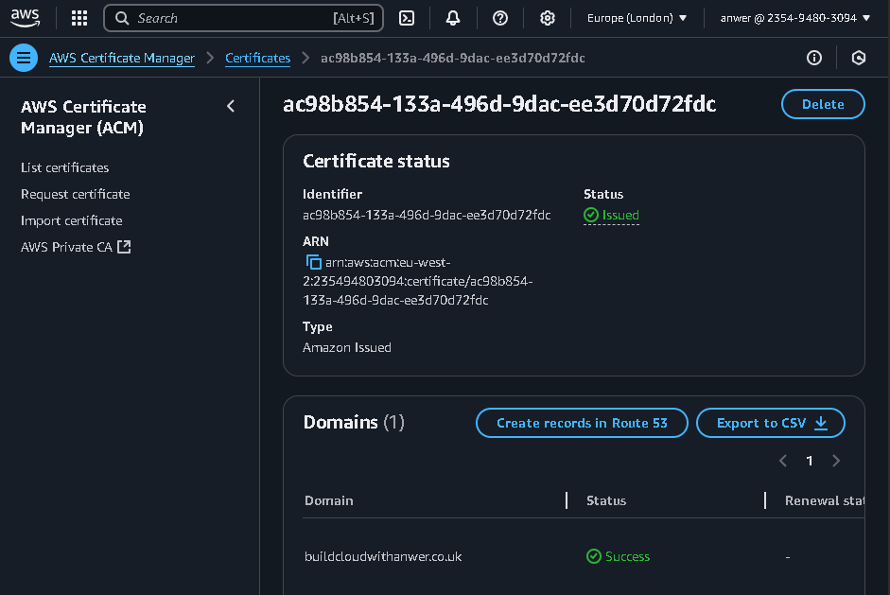Screen dimensions: 890x595
Task: Open the anwer account menu dropdown
Action: 795,18
